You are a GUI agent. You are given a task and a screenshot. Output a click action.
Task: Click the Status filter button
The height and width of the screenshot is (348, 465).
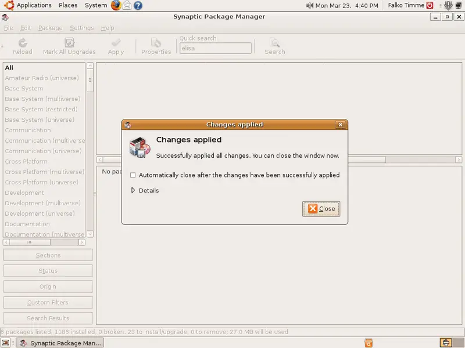[x=48, y=271]
